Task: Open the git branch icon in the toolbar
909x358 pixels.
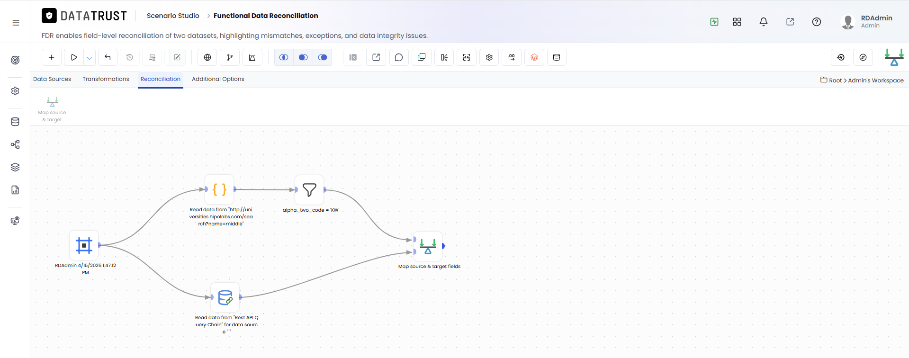Action: (x=230, y=57)
